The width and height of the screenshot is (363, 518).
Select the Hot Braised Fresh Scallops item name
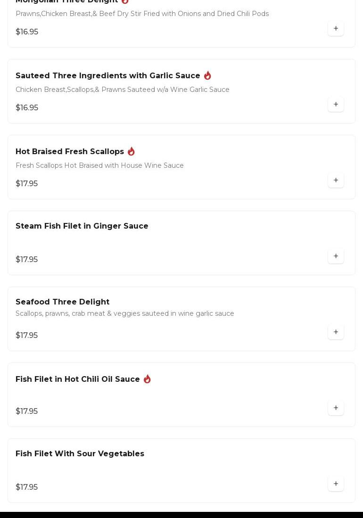point(70,152)
